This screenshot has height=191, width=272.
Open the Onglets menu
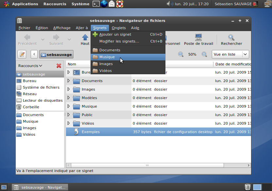pos(119,28)
